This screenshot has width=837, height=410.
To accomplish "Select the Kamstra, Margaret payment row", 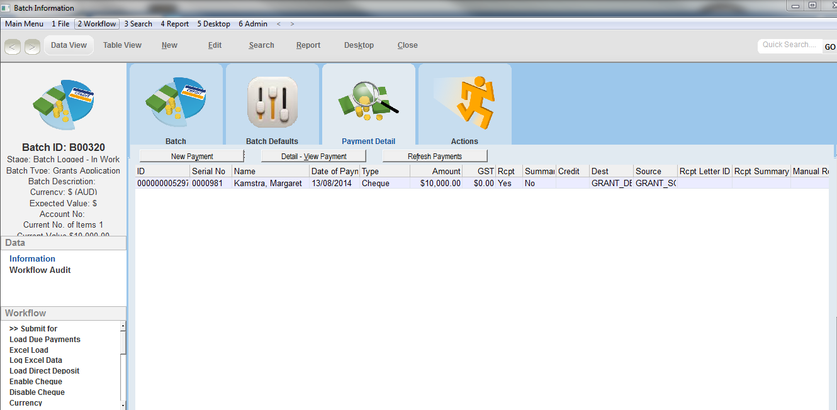I will (267, 184).
